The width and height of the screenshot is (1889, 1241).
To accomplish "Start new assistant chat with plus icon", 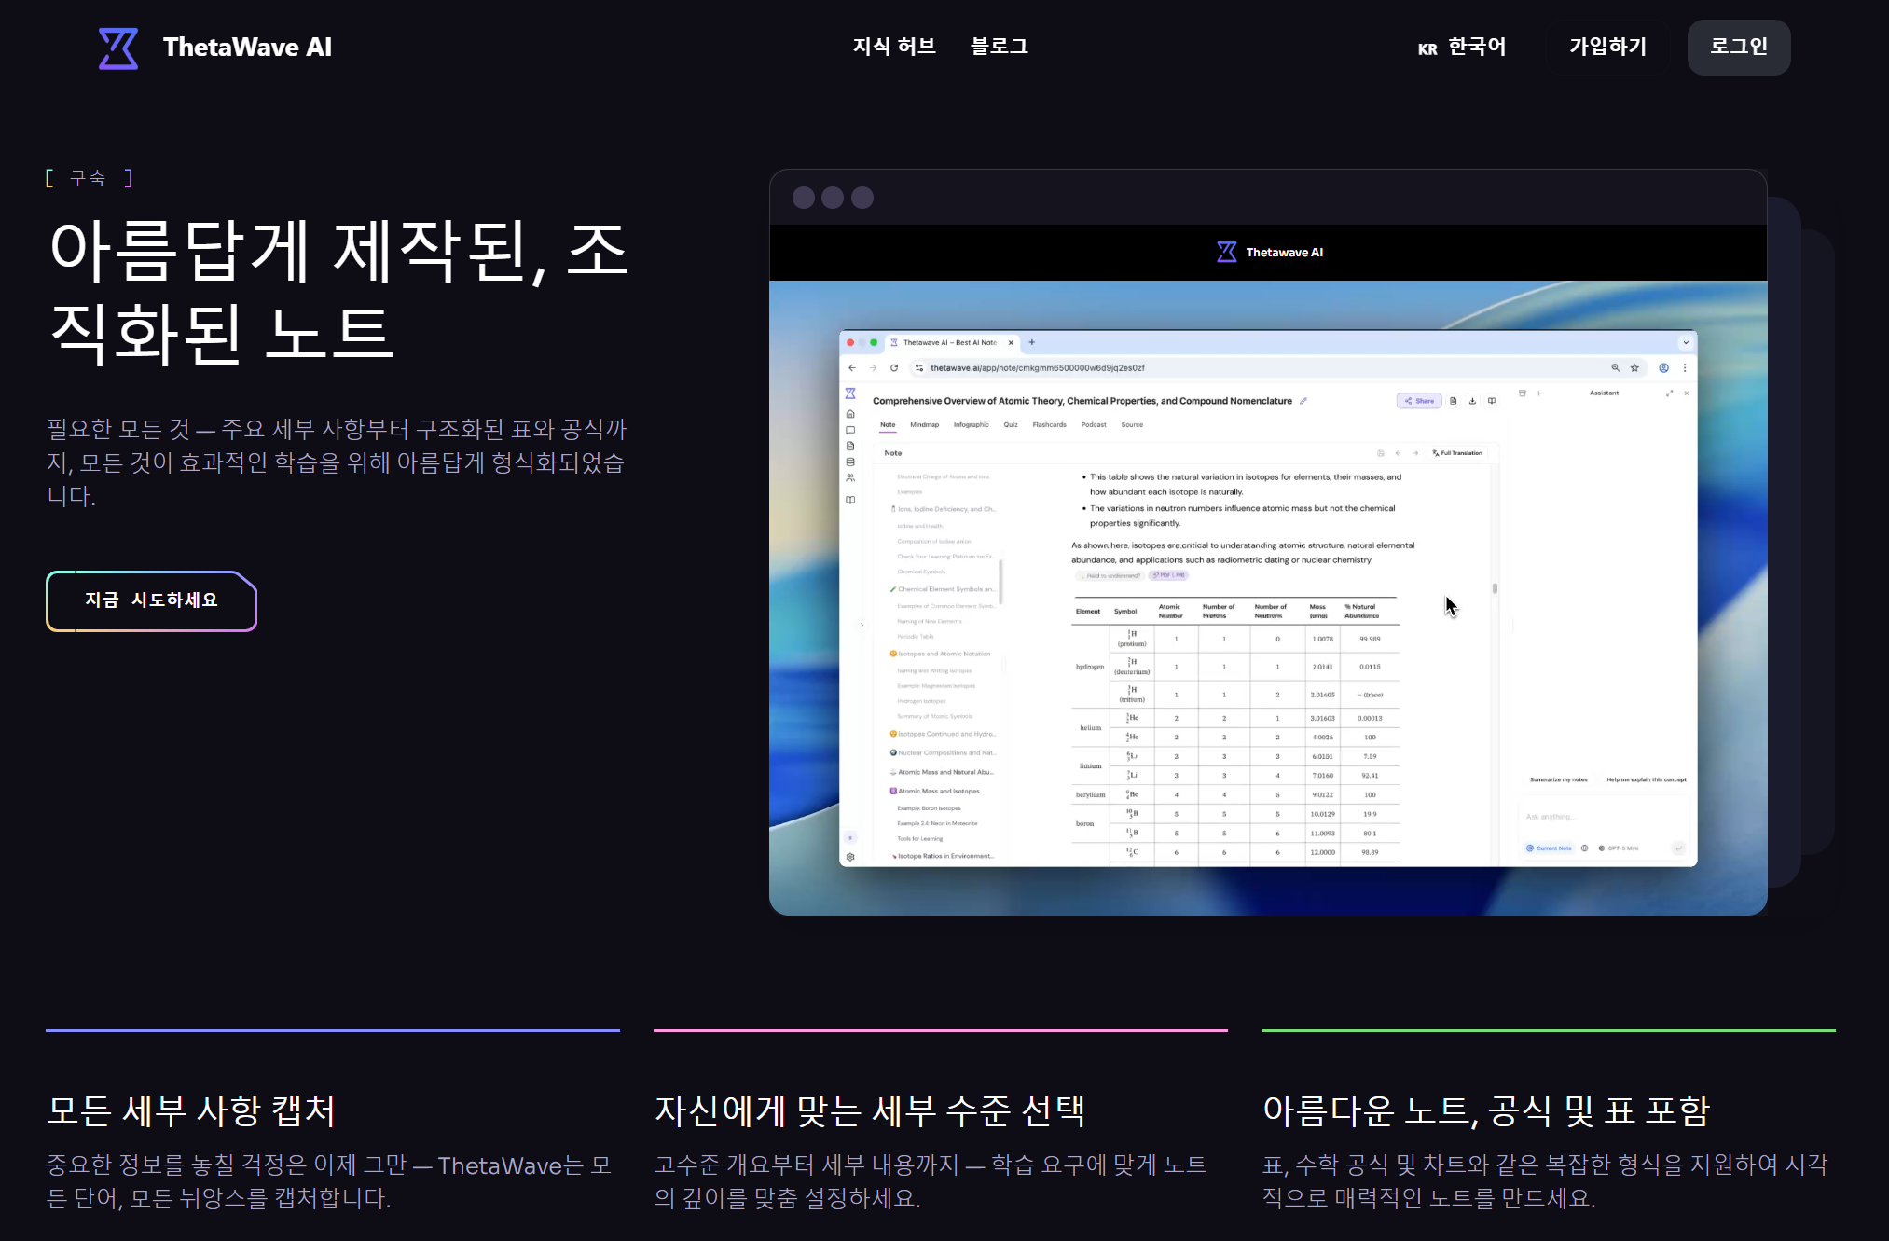I will click(x=1539, y=393).
